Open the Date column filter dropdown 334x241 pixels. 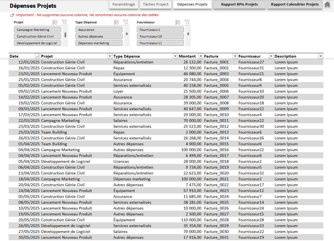[37, 56]
